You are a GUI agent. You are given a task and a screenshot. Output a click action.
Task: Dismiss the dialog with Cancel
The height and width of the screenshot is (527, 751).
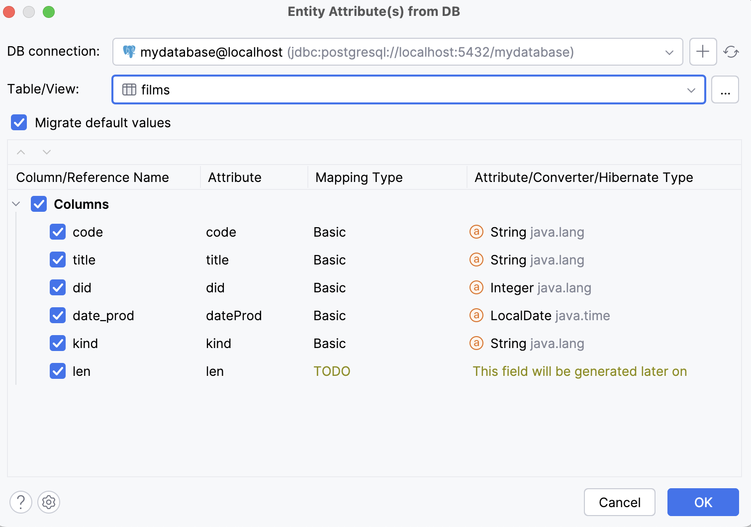point(619,502)
